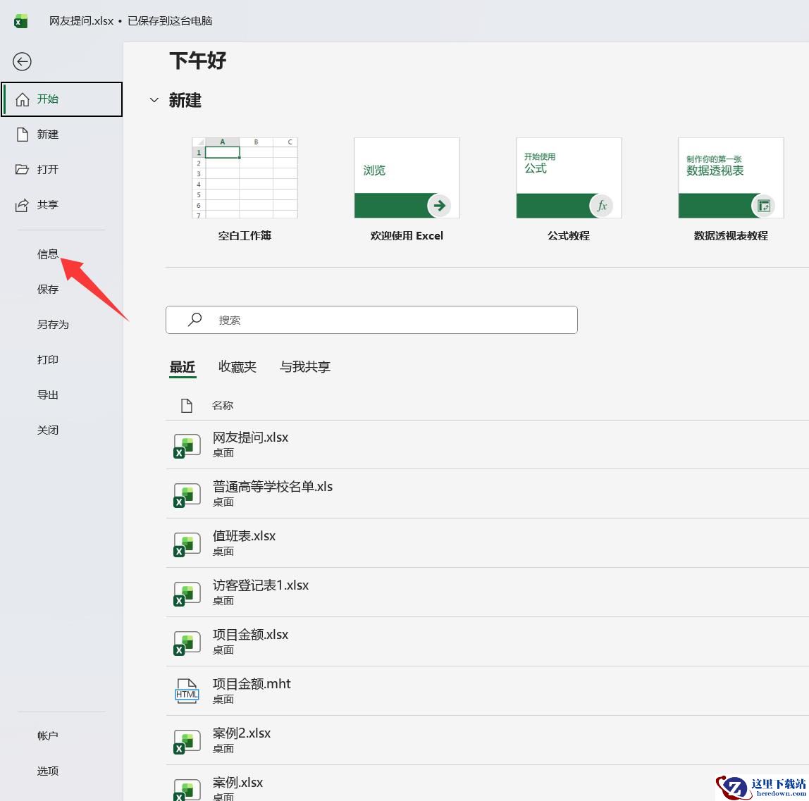This screenshot has width=809, height=801.
Task: Open the 公式教程 template
Action: click(569, 178)
